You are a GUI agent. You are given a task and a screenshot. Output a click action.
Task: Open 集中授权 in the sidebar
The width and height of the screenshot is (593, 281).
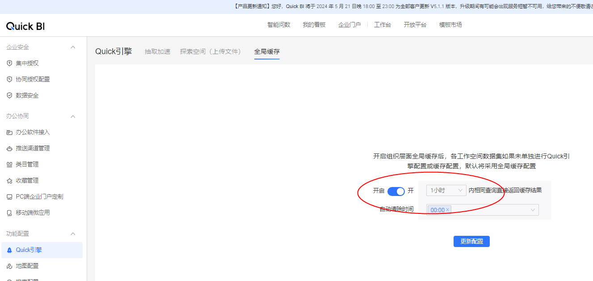[x=27, y=63]
